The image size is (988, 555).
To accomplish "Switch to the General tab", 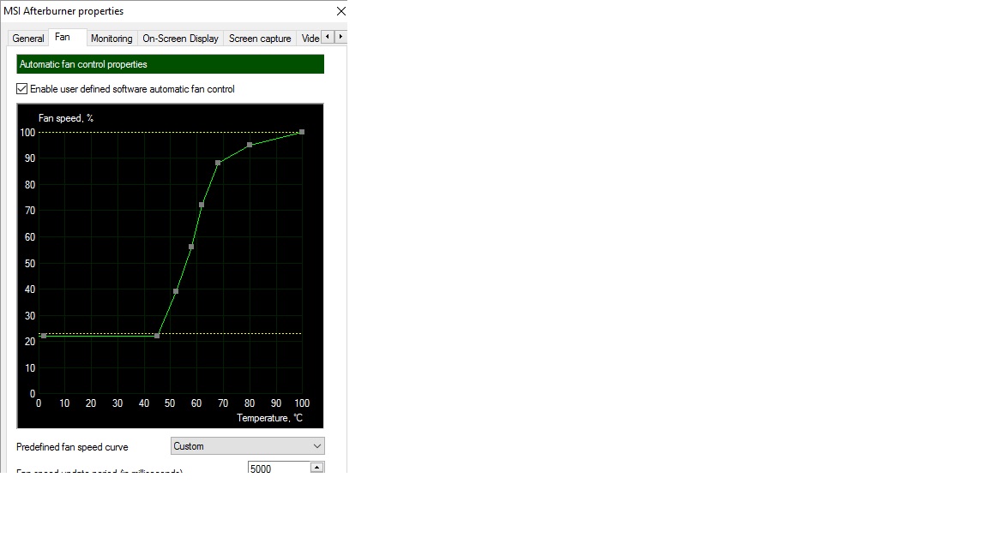I will pos(27,39).
